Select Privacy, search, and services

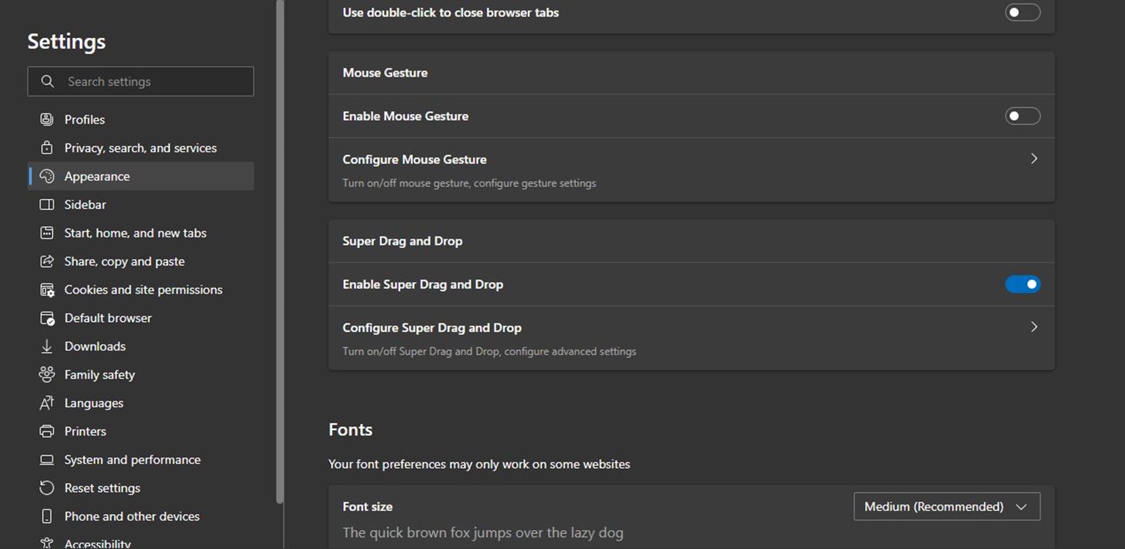click(140, 148)
